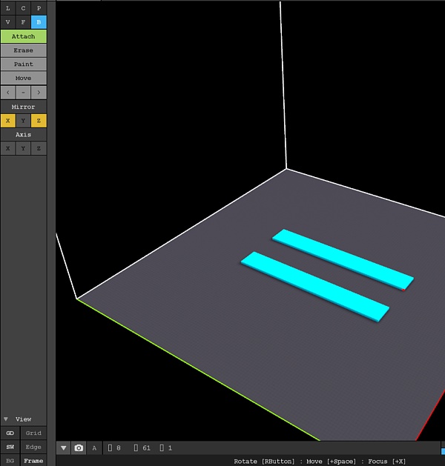This screenshot has height=466, width=445.
Task: Click the right arrow stepper under Move
Action: click(x=39, y=93)
